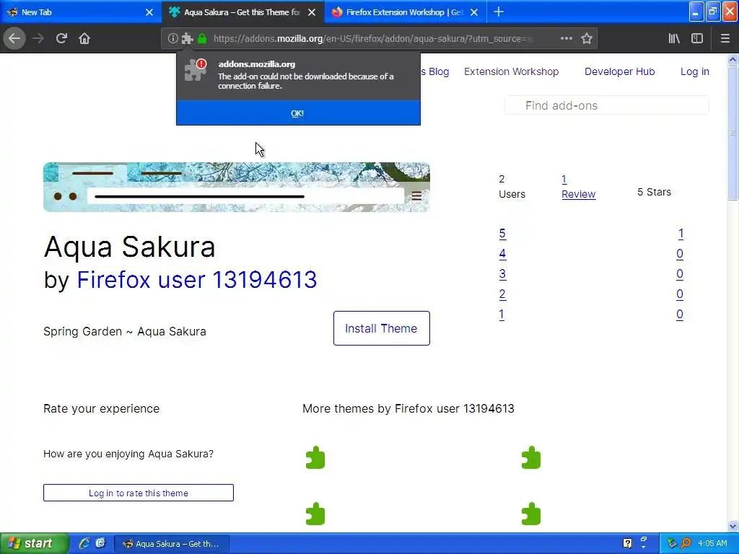739x554 pixels.
Task: Click the address bar URL
Action: (372, 39)
